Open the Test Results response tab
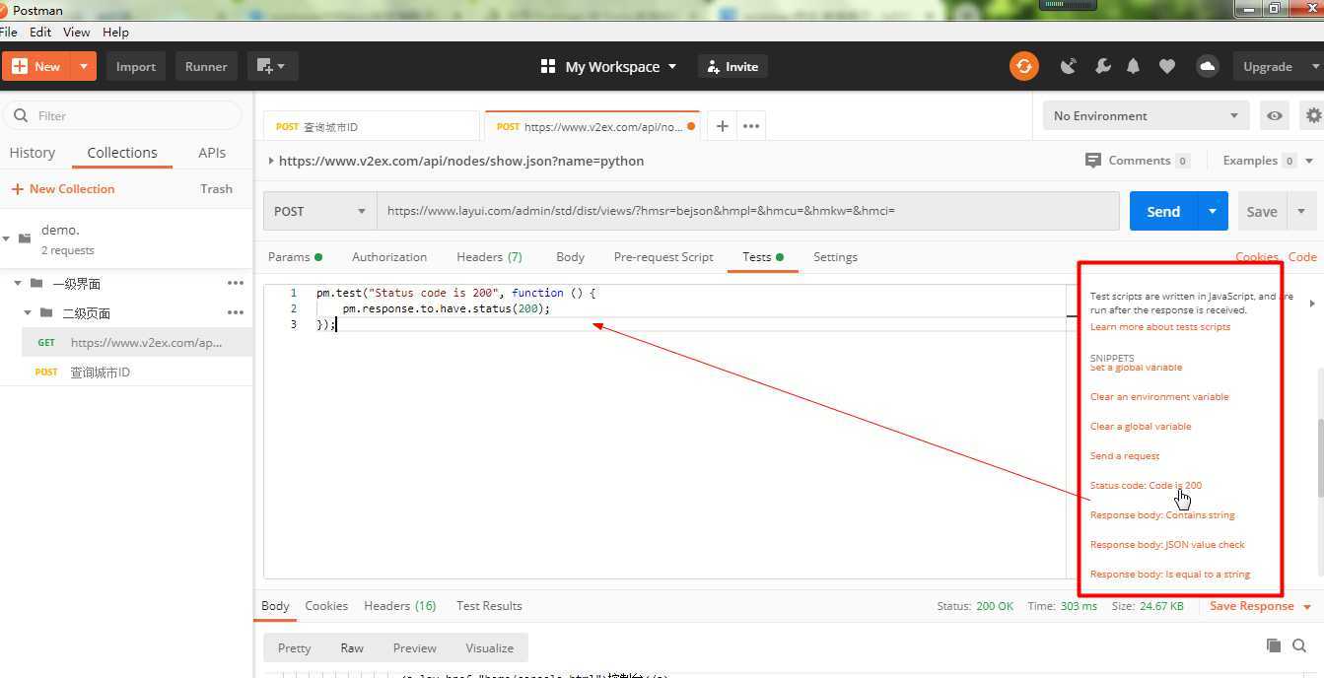The height and width of the screenshot is (678, 1324). point(489,606)
